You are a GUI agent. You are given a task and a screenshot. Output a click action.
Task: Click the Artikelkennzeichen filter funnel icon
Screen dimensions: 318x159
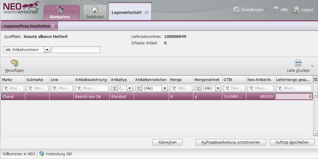[139, 88]
